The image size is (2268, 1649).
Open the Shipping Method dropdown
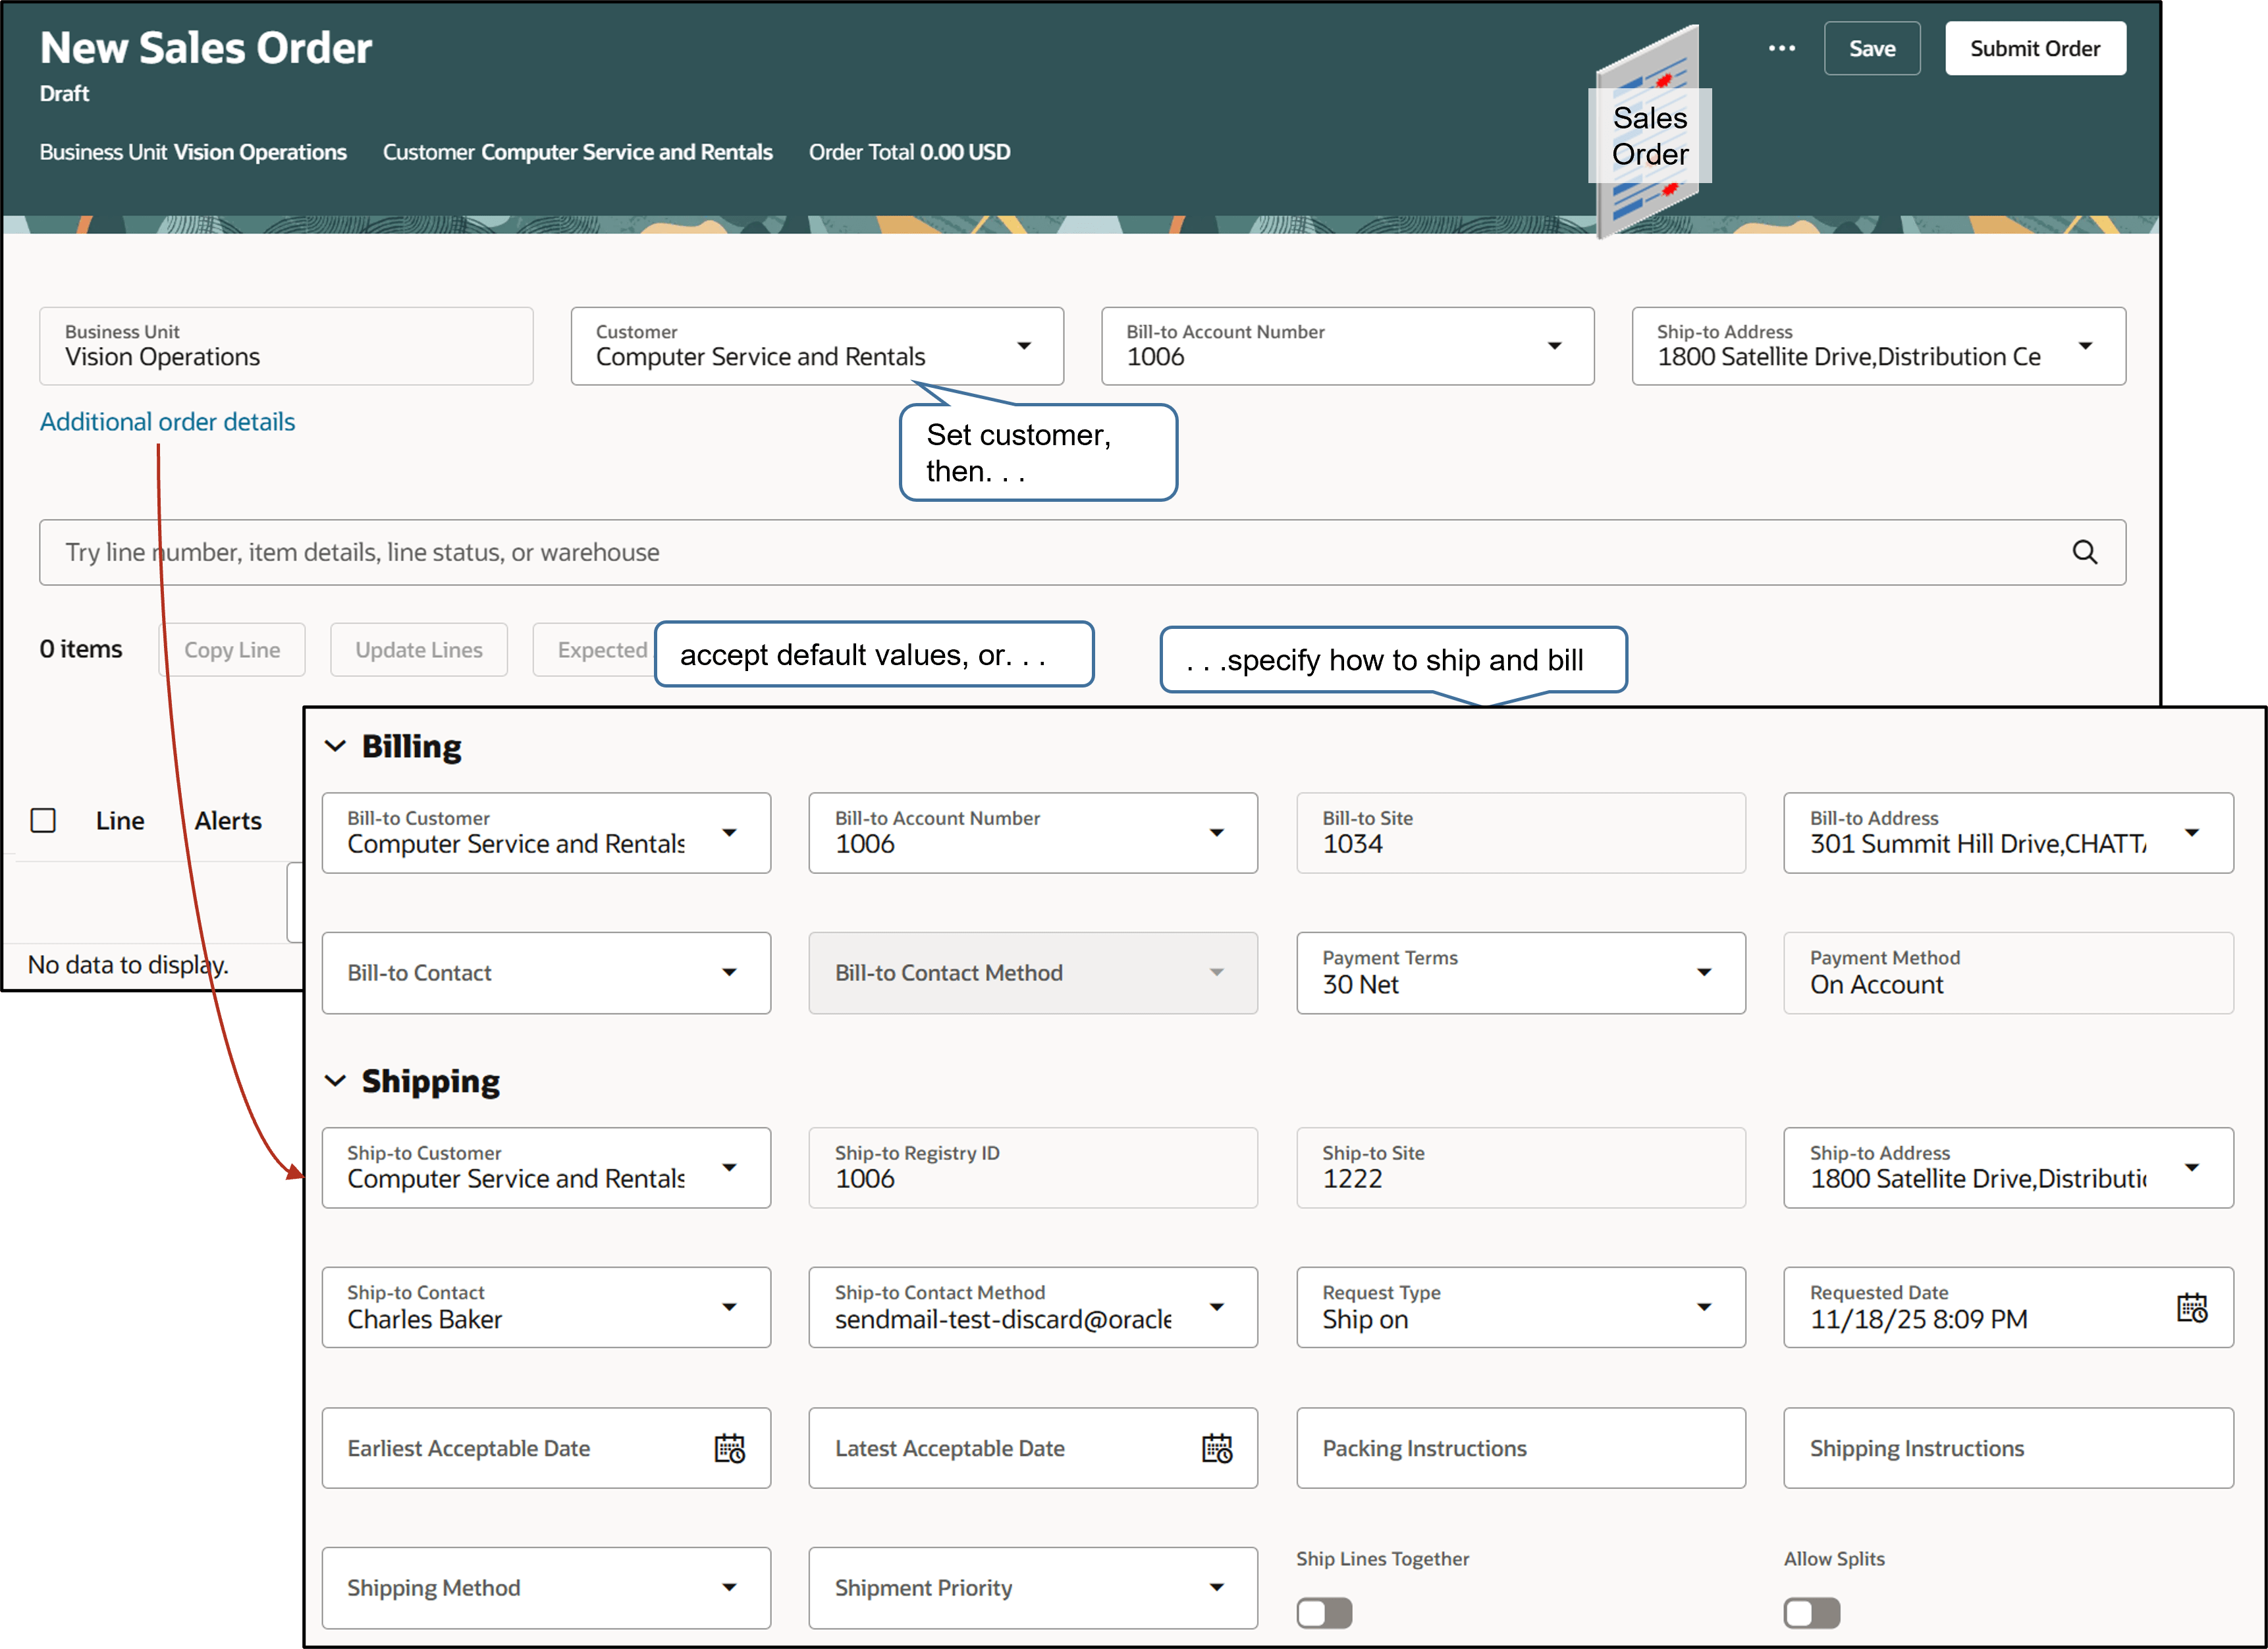[x=731, y=1587]
